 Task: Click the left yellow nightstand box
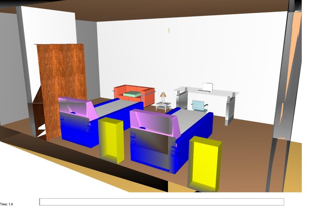coord(111,140)
